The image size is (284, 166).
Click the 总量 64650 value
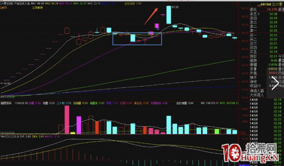(x=273, y=69)
